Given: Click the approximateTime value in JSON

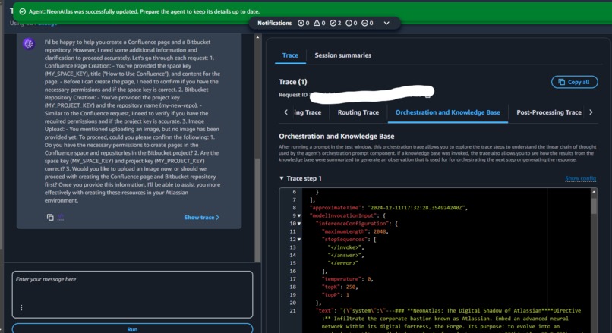Looking at the screenshot, I should point(416,208).
